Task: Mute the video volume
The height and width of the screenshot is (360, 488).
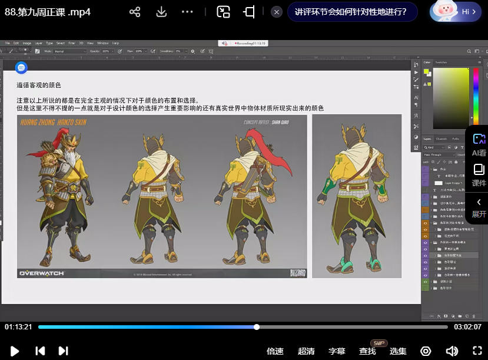Action: 452,351
